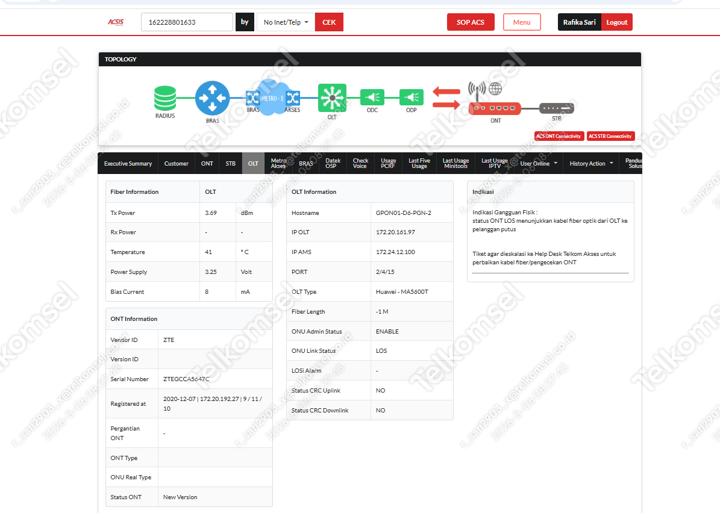
Task: Select the ODP icon in topology
Action: 412,98
